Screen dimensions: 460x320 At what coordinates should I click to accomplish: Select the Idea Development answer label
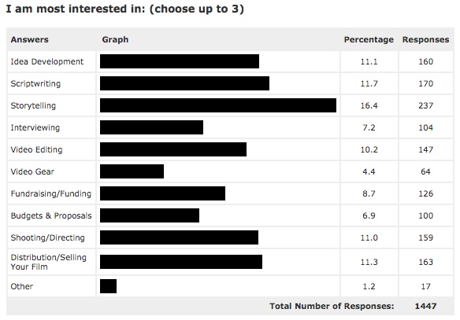point(47,61)
